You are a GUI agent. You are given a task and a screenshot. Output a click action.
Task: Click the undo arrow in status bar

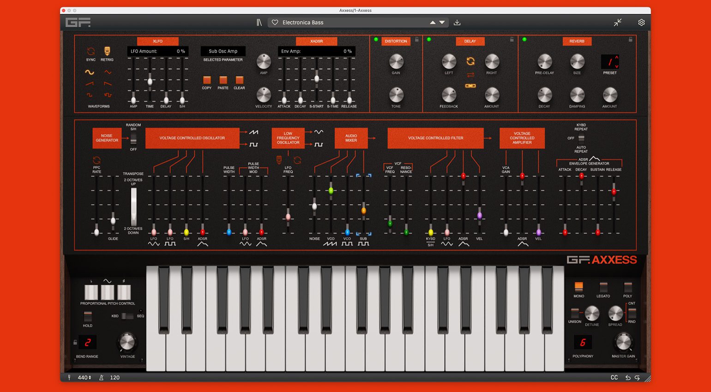tap(628, 377)
